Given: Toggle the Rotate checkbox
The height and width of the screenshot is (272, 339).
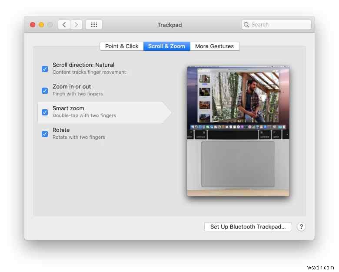Looking at the screenshot, I should [x=45, y=134].
